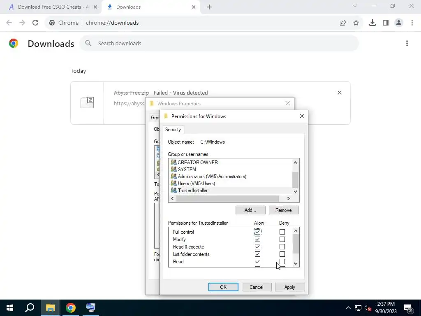The height and width of the screenshot is (316, 421).
Task: Toggle Allow checkbox for Read & execute
Action: click(257, 247)
